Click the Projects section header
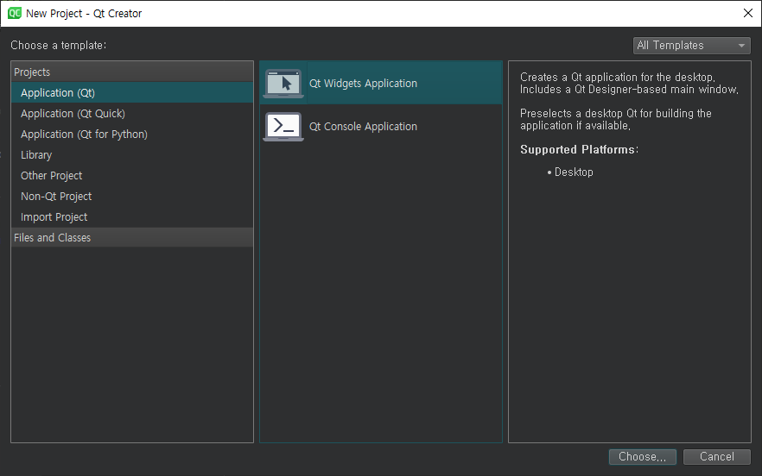The width and height of the screenshot is (762, 476). click(x=131, y=72)
